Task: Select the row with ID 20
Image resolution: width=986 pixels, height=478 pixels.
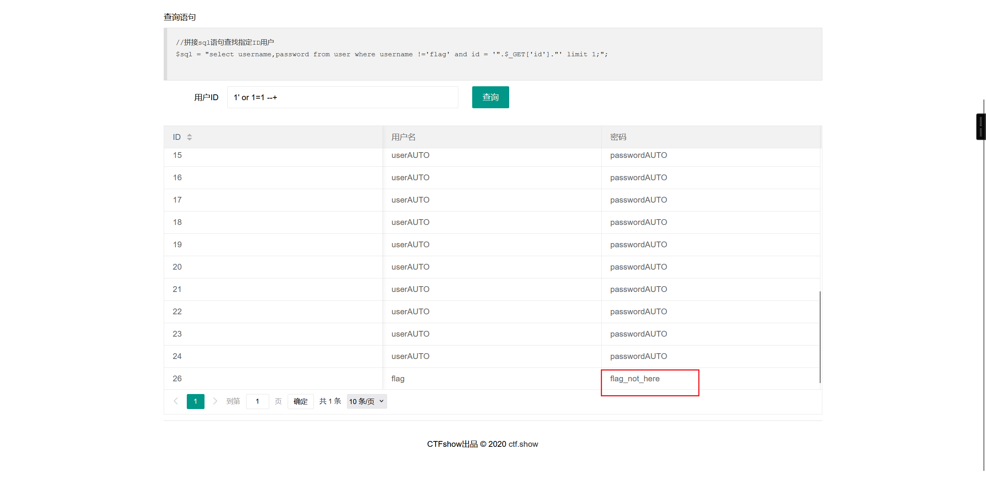Action: (x=177, y=267)
